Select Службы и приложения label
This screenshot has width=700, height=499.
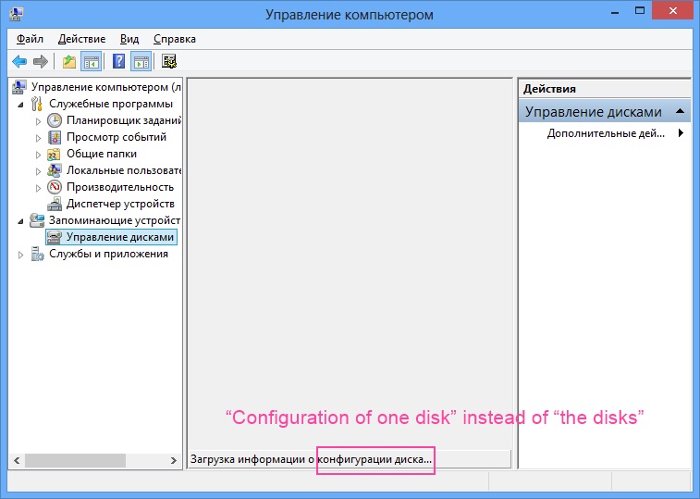coord(108,254)
